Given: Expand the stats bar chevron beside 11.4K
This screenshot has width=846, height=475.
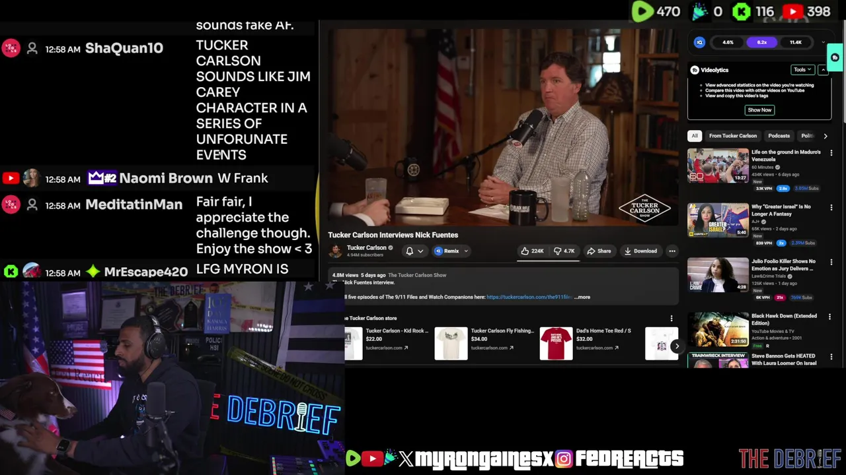Looking at the screenshot, I should click(823, 42).
